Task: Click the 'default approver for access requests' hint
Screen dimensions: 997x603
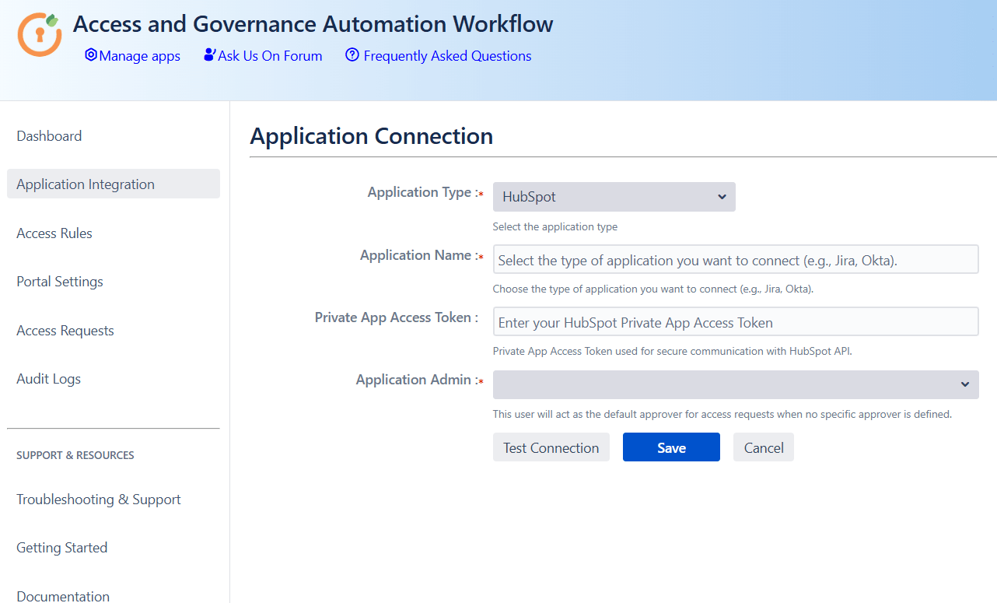Action: coord(722,414)
